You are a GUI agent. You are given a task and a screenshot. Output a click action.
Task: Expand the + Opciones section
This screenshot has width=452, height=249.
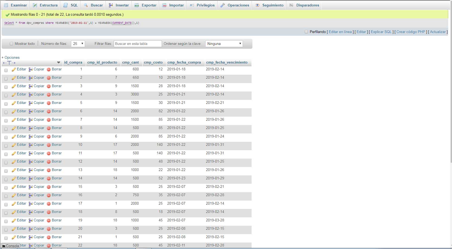tap(11, 57)
